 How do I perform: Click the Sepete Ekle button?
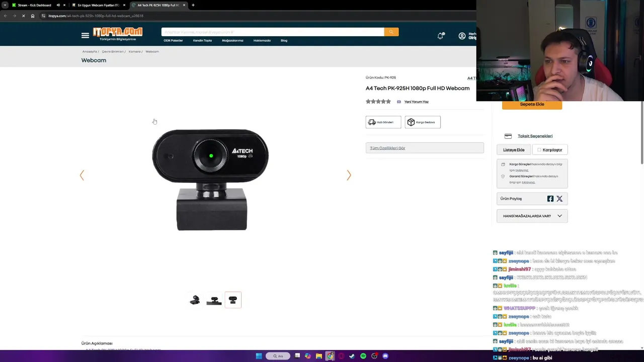(x=532, y=105)
